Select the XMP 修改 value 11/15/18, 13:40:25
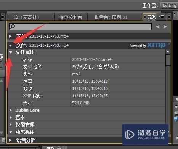This screenshot has height=149, width=178. 90,96
